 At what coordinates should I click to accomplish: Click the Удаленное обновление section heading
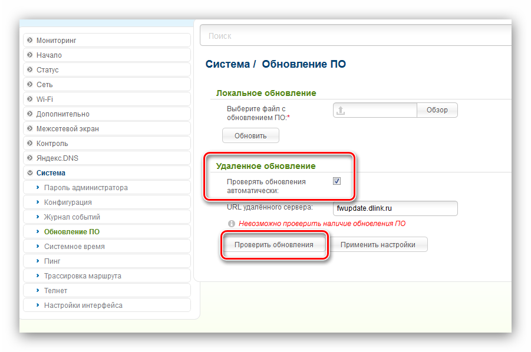(x=266, y=166)
